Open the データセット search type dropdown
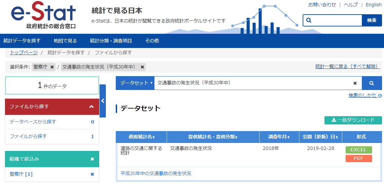This screenshot has width=384, height=185. [x=136, y=83]
